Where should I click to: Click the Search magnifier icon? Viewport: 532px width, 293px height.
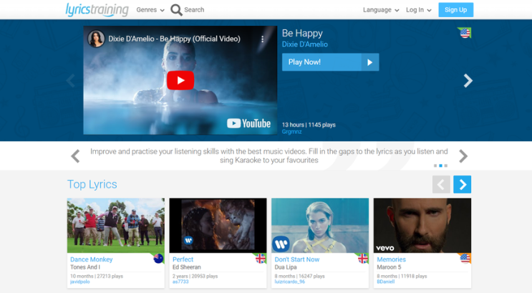pyautogui.click(x=176, y=10)
